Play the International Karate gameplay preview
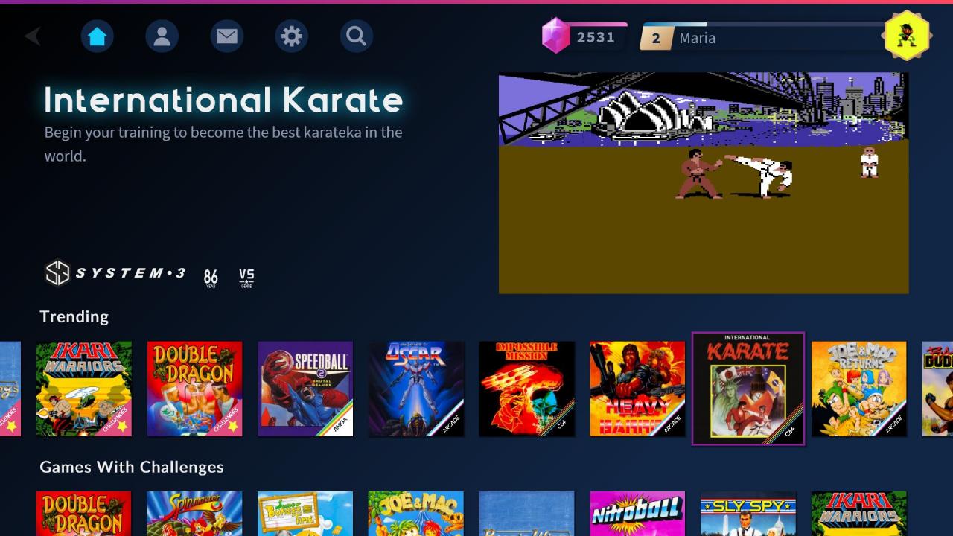The height and width of the screenshot is (536, 953). coord(704,182)
